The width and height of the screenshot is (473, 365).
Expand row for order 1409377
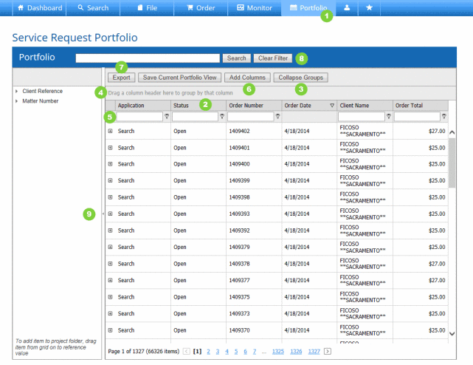pos(111,280)
